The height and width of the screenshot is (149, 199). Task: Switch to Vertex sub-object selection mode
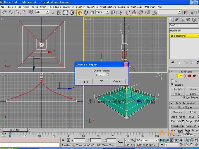click(175, 76)
